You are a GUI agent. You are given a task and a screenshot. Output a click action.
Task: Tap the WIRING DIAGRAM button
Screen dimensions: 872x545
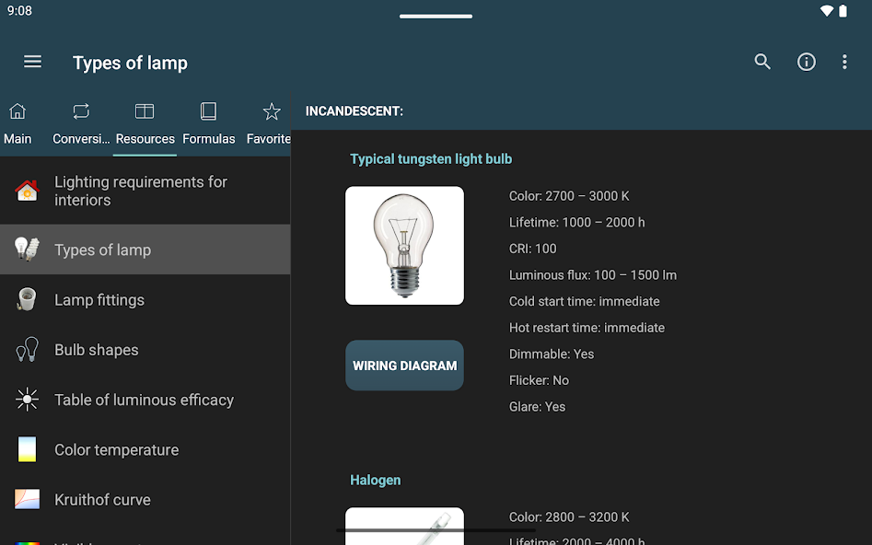point(404,365)
